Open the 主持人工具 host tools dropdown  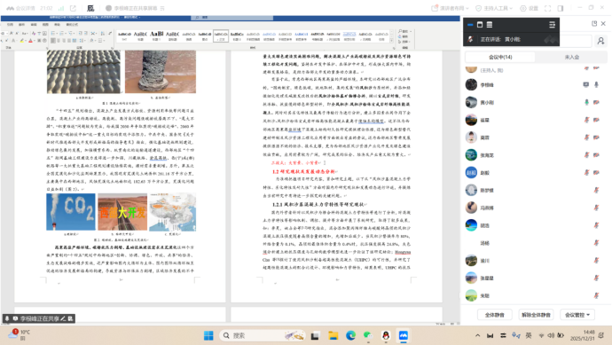pos(494,8)
